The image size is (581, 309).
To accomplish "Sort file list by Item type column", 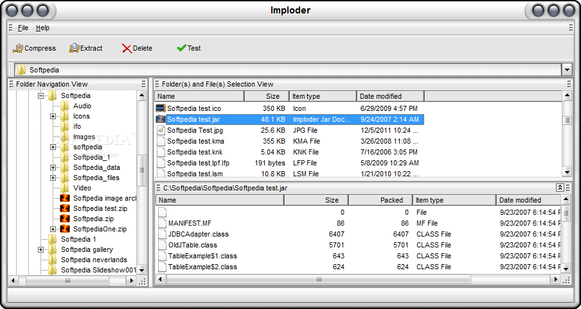I will 323,96.
